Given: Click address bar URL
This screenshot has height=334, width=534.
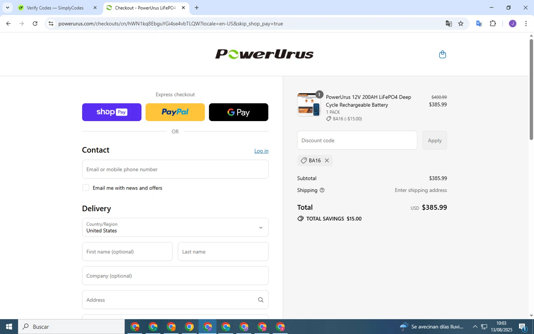Looking at the screenshot, I should pos(171,24).
